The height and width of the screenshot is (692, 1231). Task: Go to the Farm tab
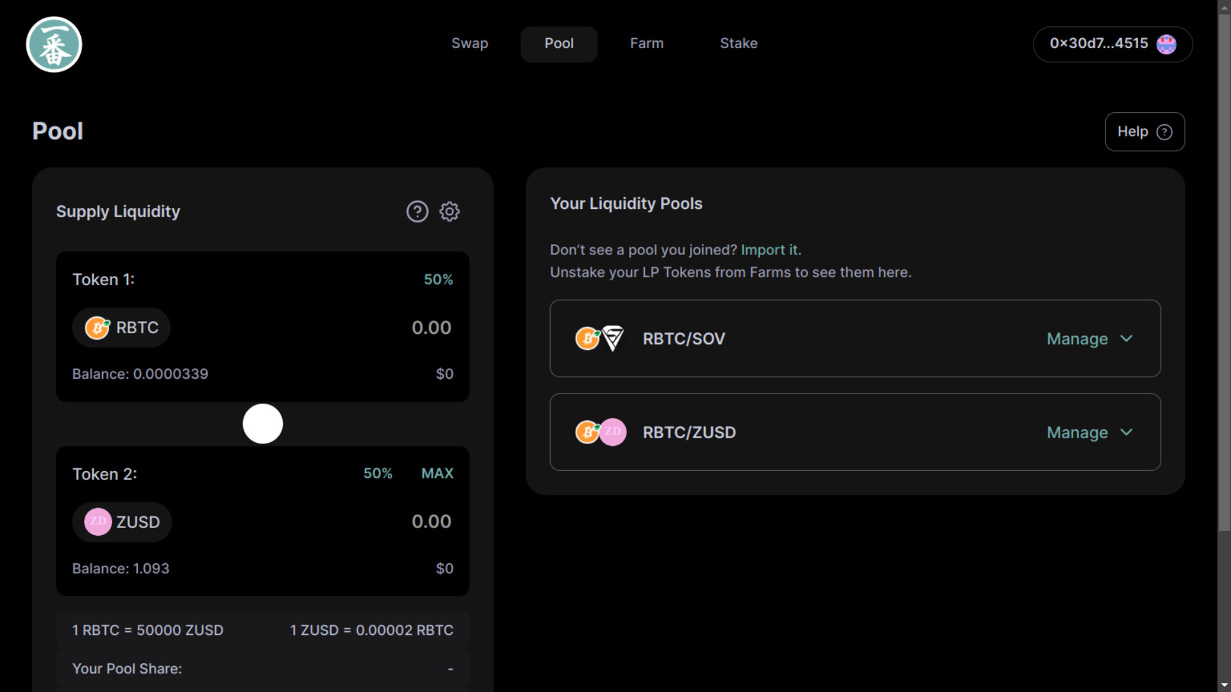646,44
